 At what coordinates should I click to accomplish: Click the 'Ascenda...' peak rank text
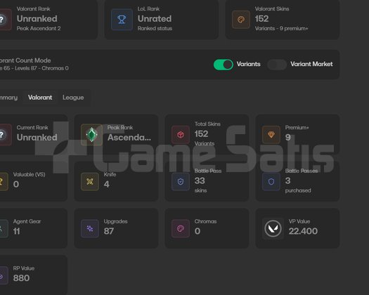pyautogui.click(x=129, y=138)
